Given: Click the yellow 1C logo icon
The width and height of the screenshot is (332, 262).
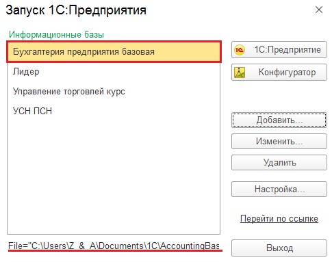Looking at the screenshot, I should tap(240, 50).
